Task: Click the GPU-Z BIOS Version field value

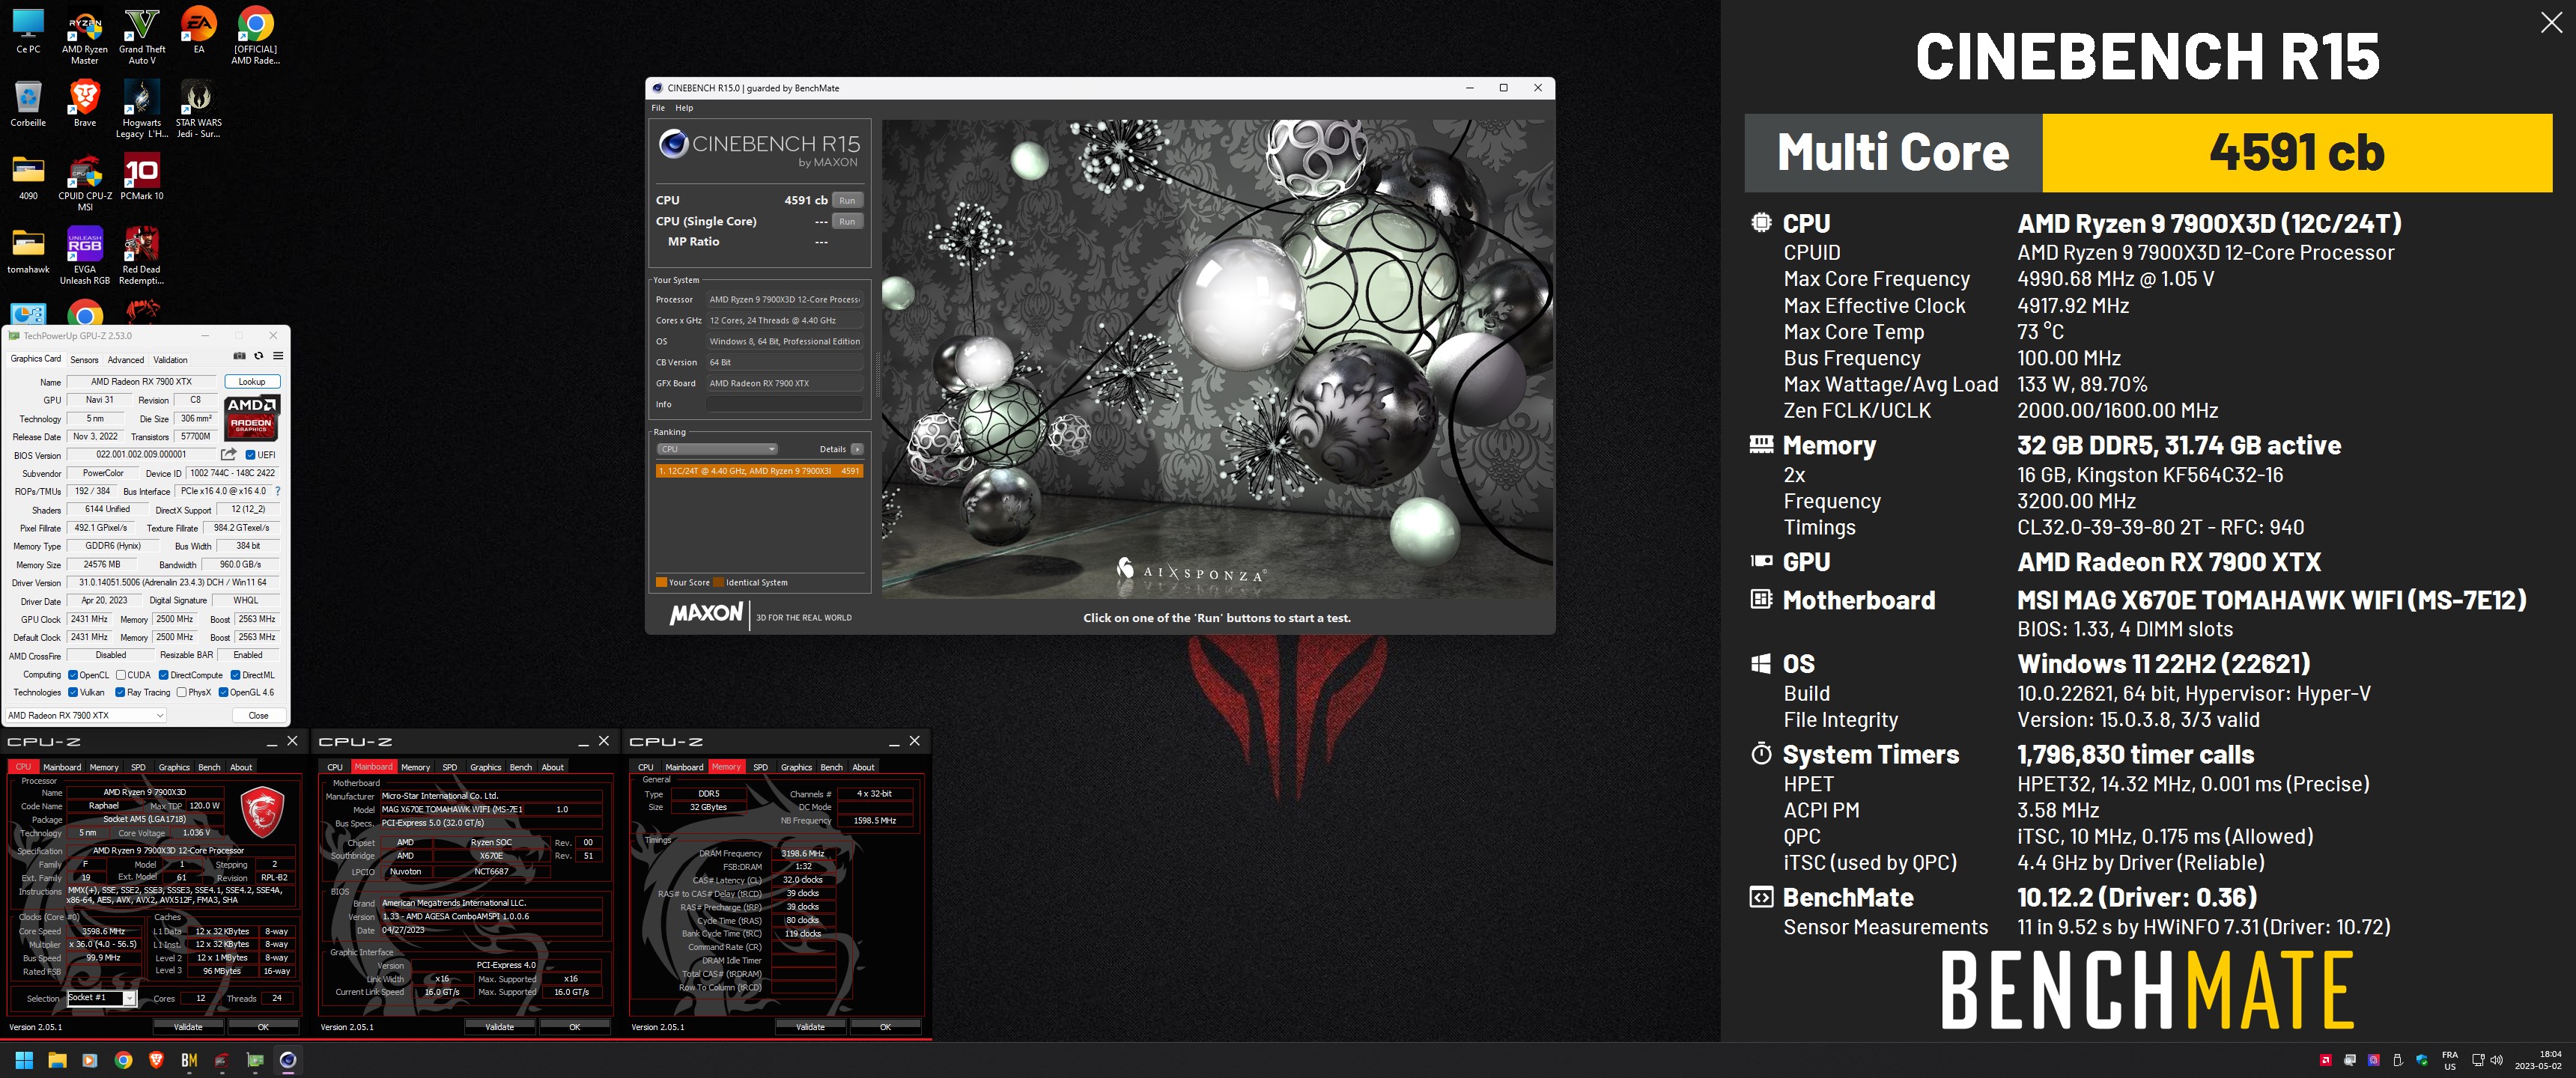Action: (142, 455)
